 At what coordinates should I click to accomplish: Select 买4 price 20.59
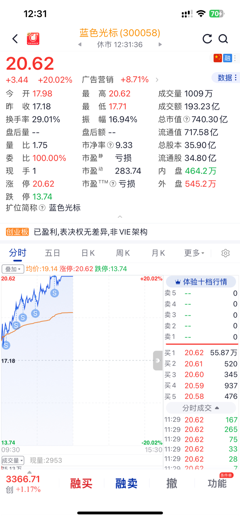(x=194, y=386)
